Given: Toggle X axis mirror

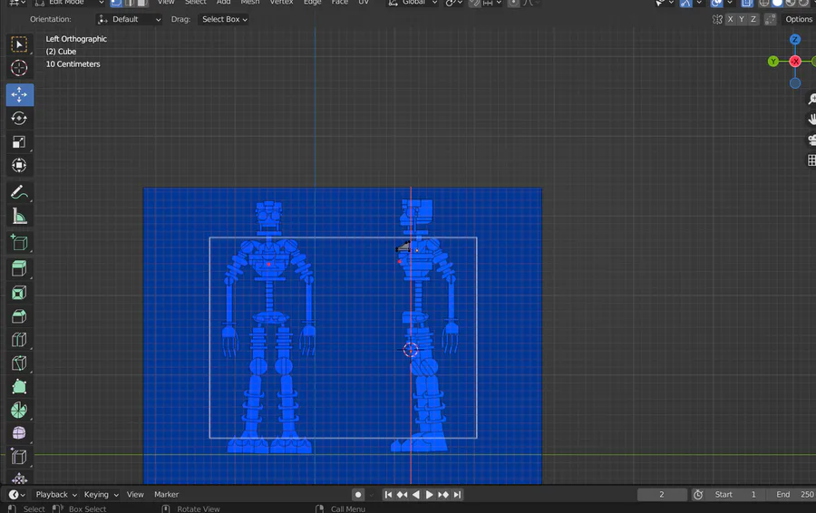Looking at the screenshot, I should [x=730, y=19].
